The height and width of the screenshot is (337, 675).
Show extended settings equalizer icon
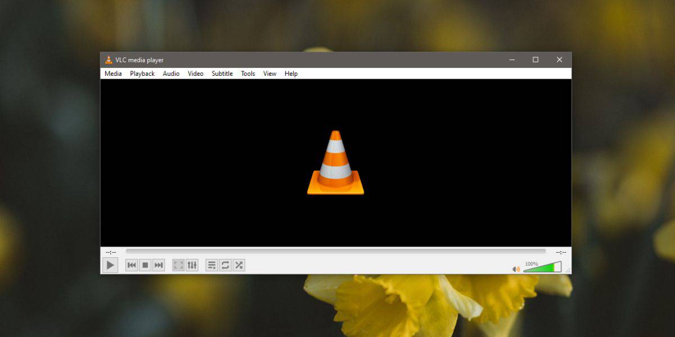(192, 265)
